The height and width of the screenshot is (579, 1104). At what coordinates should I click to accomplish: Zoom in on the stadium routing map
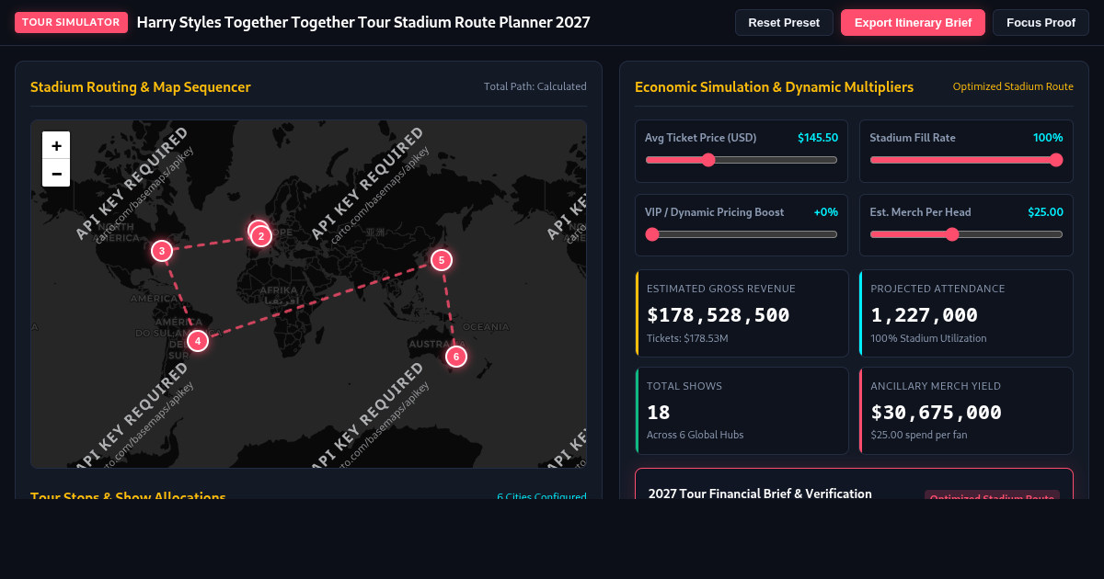56,145
